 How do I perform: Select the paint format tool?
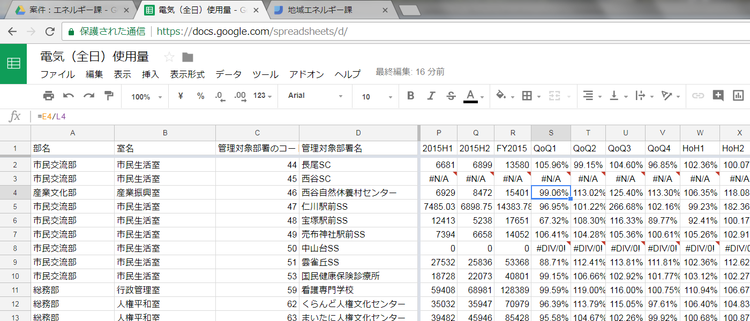[109, 96]
